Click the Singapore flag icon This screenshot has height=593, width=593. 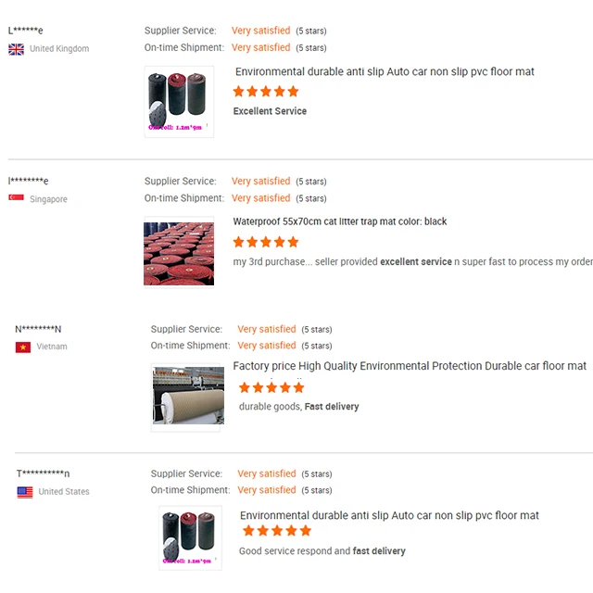pyautogui.click(x=16, y=198)
